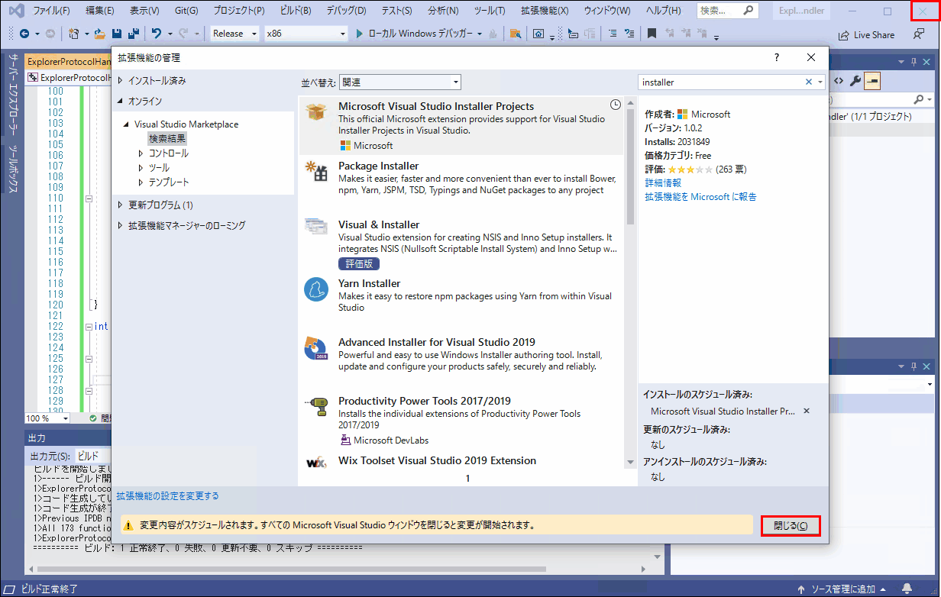Select Productivity Power Tools 2017/2019 entry
The width and height of the screenshot is (941, 597).
[x=461, y=420]
